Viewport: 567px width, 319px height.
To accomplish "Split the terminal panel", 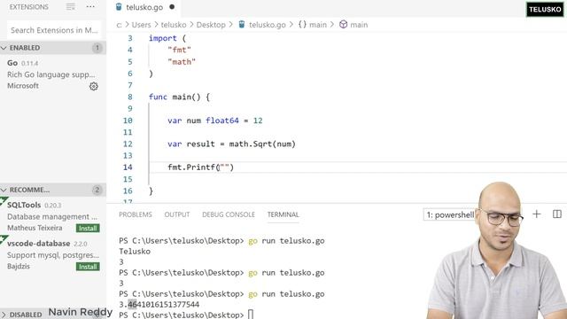I will [x=557, y=214].
